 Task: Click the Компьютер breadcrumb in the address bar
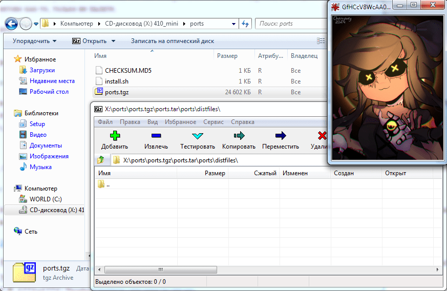(76, 24)
